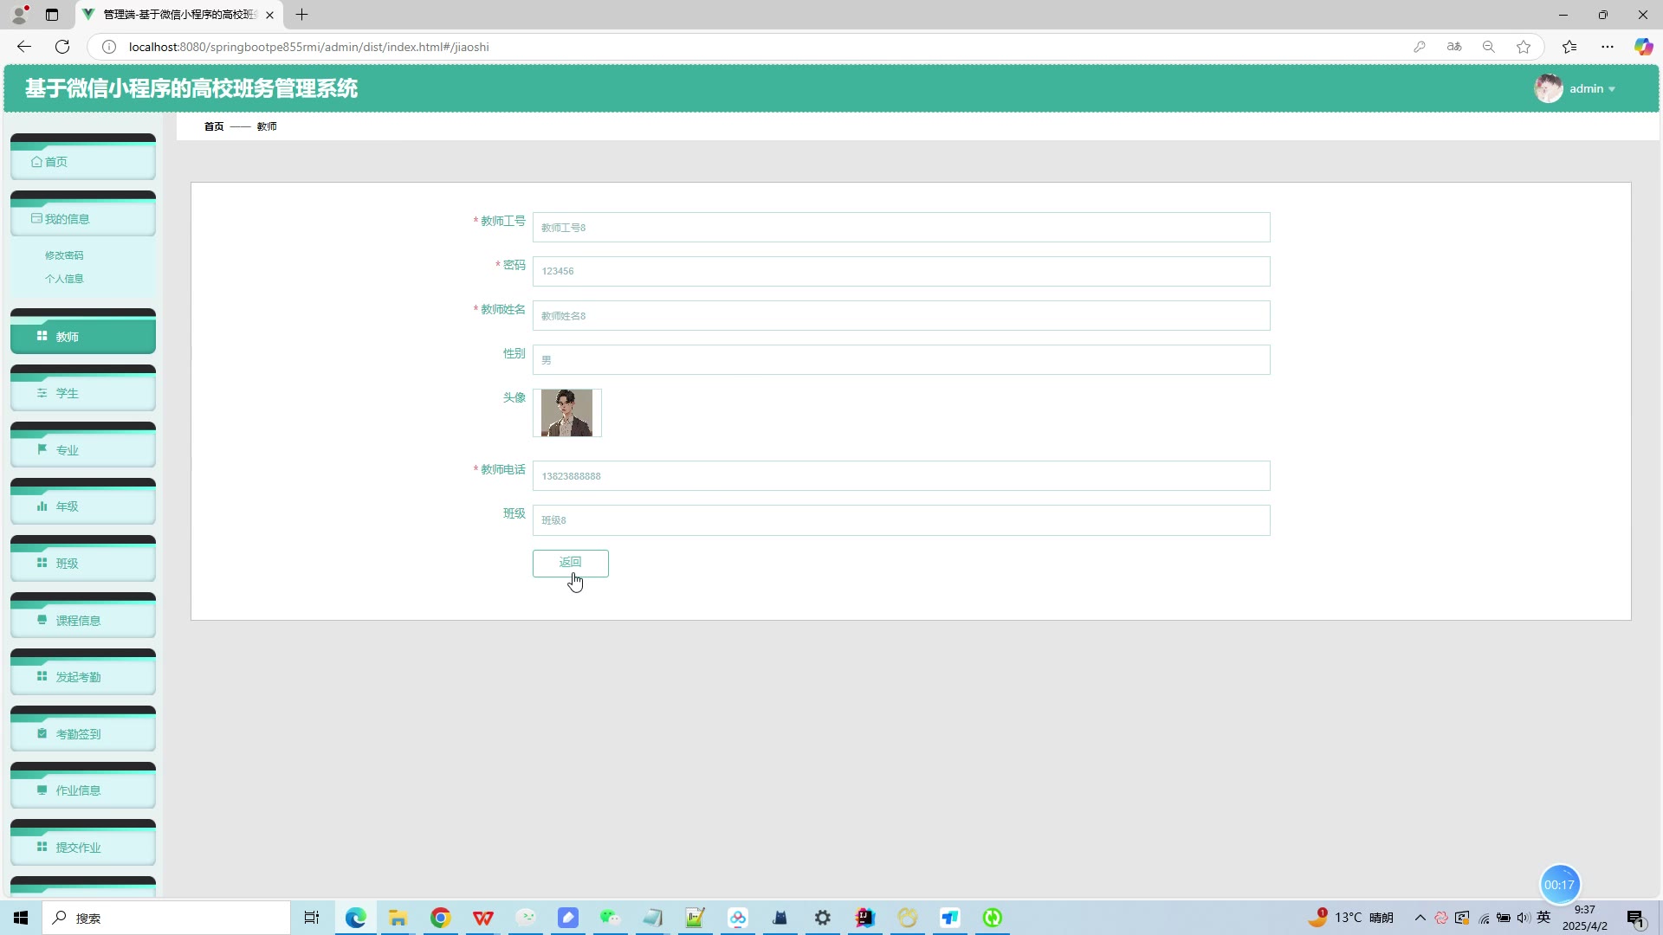Open 课程信息 sidebar menu
The image size is (1663, 935).
78,620
